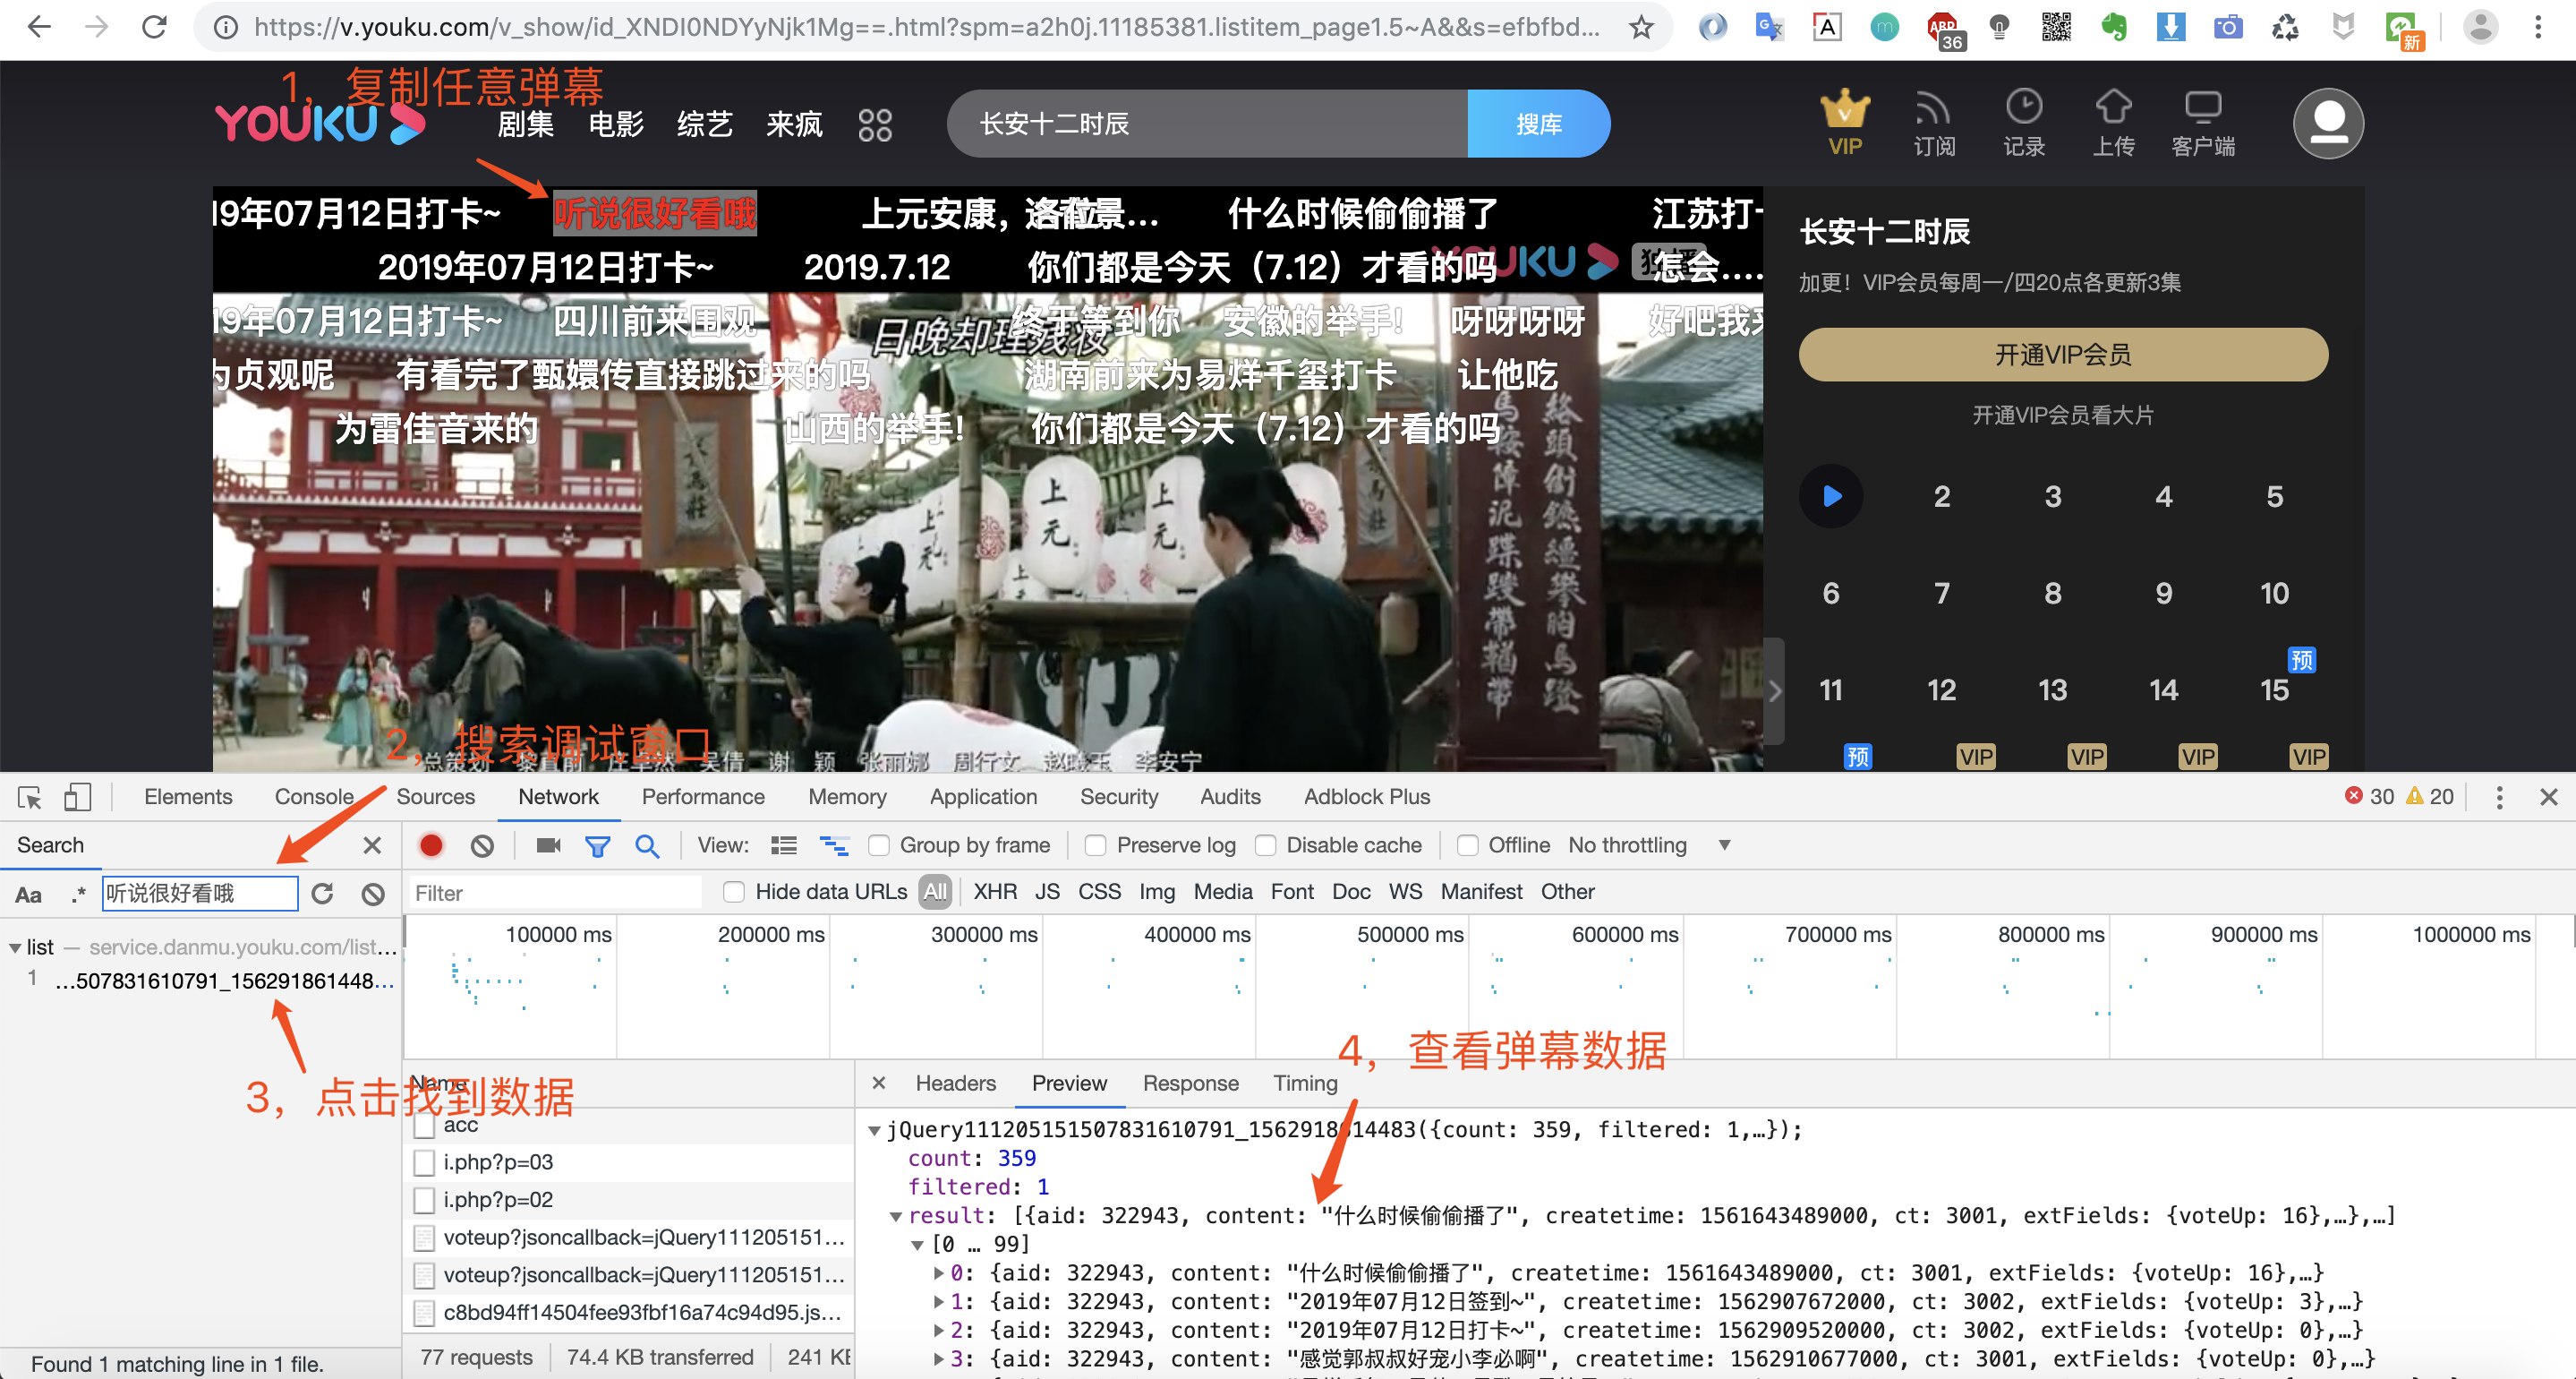
Task: Collapse the list search result group
Action: (15, 946)
